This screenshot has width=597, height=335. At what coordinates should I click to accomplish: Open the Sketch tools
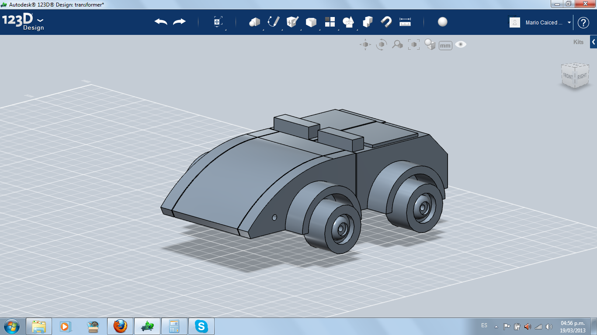(x=274, y=22)
